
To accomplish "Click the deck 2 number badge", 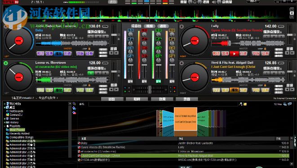I will click(182, 27).
